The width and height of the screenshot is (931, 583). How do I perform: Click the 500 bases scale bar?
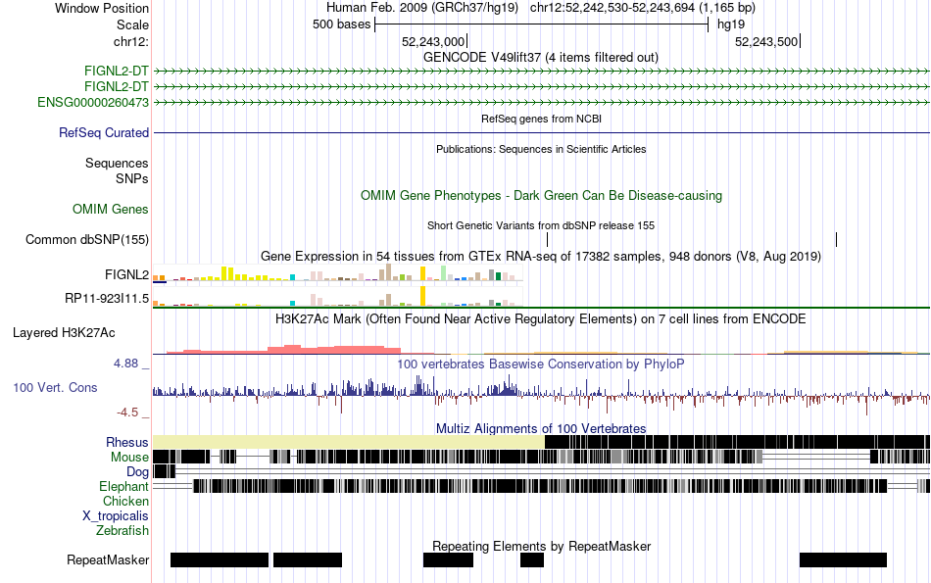542,24
